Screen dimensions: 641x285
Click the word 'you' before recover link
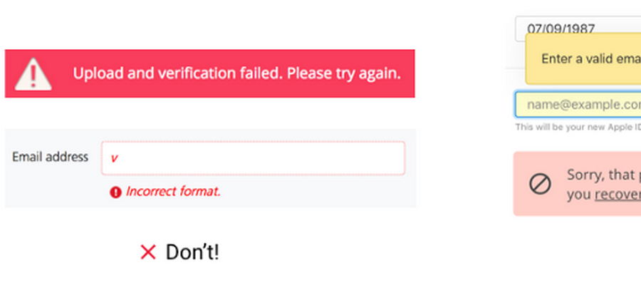(x=578, y=195)
